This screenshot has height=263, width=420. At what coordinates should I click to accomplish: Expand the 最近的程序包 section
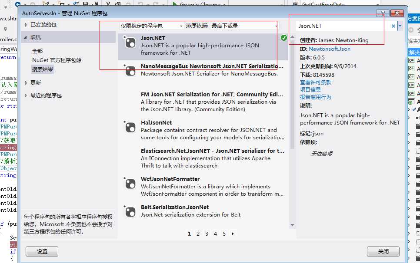pos(26,95)
